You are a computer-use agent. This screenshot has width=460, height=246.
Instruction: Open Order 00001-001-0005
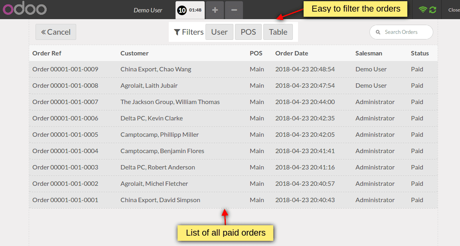(x=233, y=135)
